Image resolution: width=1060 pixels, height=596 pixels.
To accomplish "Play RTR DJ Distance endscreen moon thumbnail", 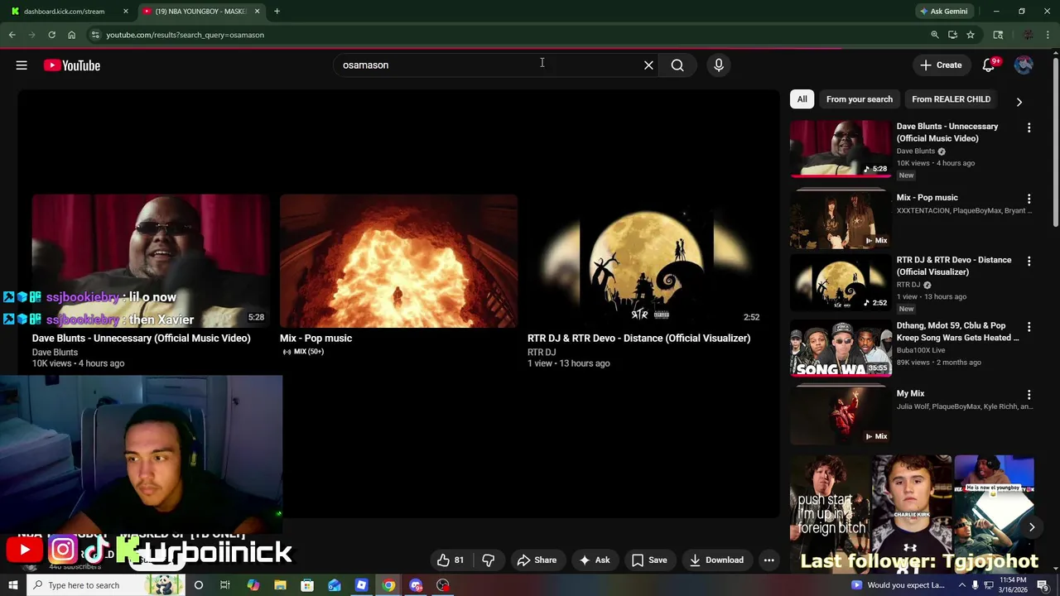I will (646, 261).
